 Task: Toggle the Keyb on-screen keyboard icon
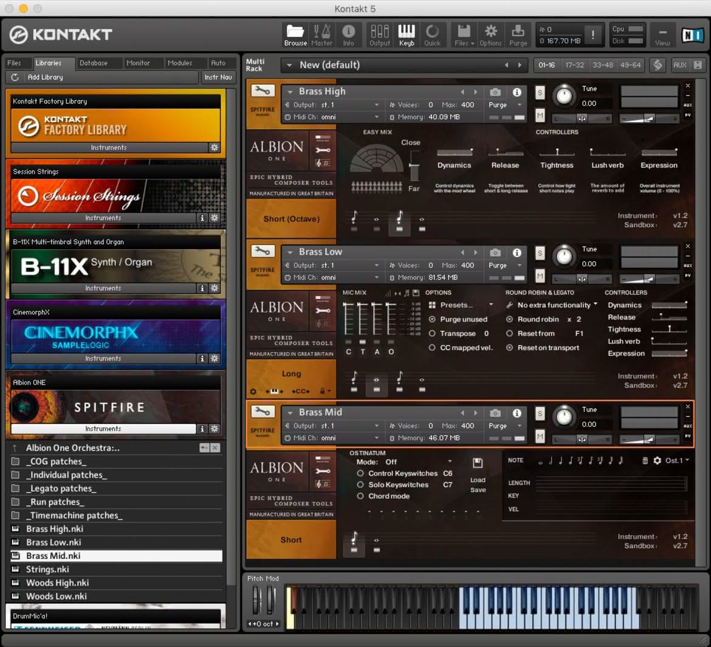pos(407,35)
